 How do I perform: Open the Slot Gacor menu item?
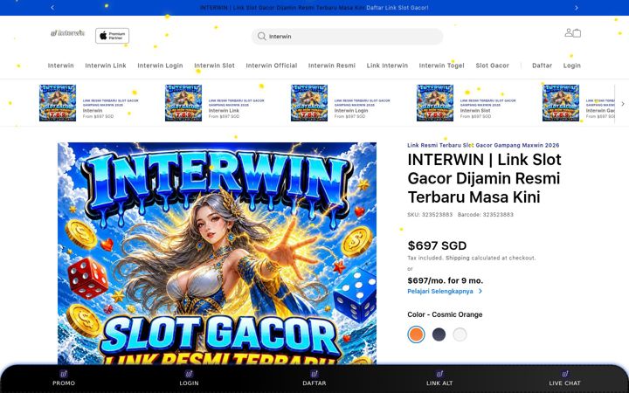(x=492, y=65)
